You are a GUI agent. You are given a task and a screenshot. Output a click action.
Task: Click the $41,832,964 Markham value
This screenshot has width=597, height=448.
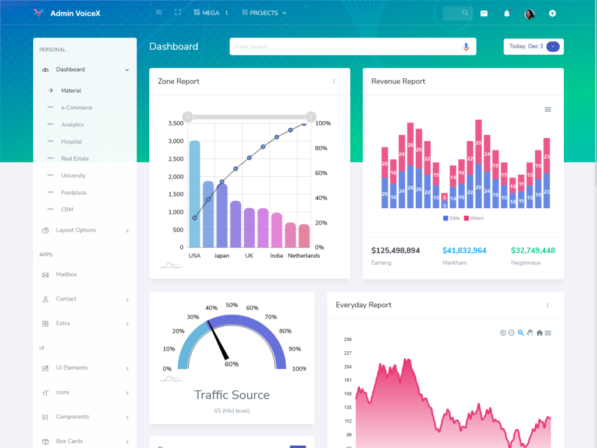[x=465, y=250]
